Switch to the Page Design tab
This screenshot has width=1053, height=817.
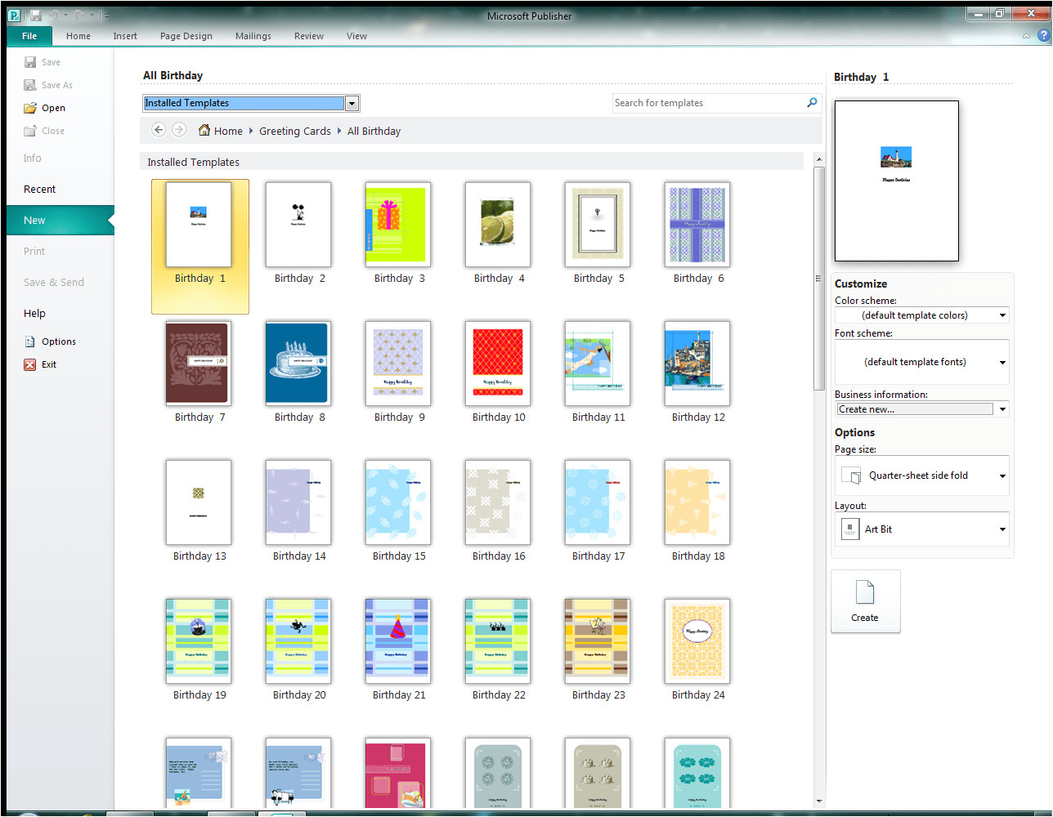pos(186,36)
